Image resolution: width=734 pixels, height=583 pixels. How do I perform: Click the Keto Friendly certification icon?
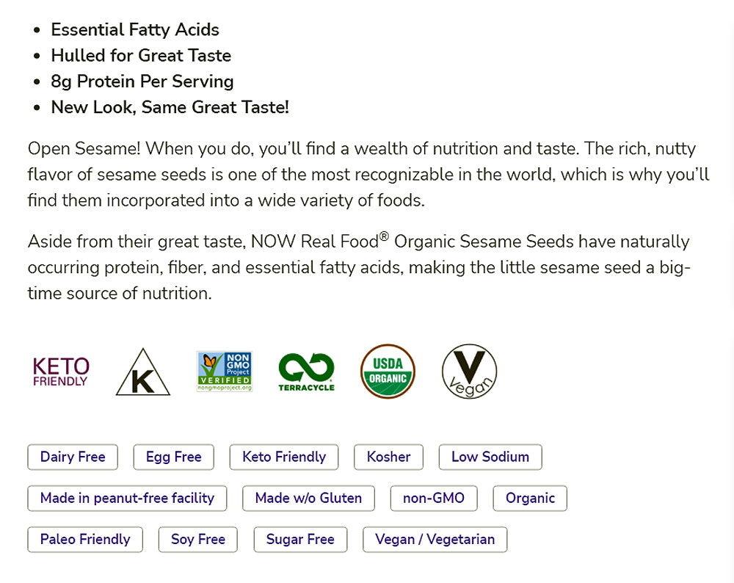click(61, 372)
